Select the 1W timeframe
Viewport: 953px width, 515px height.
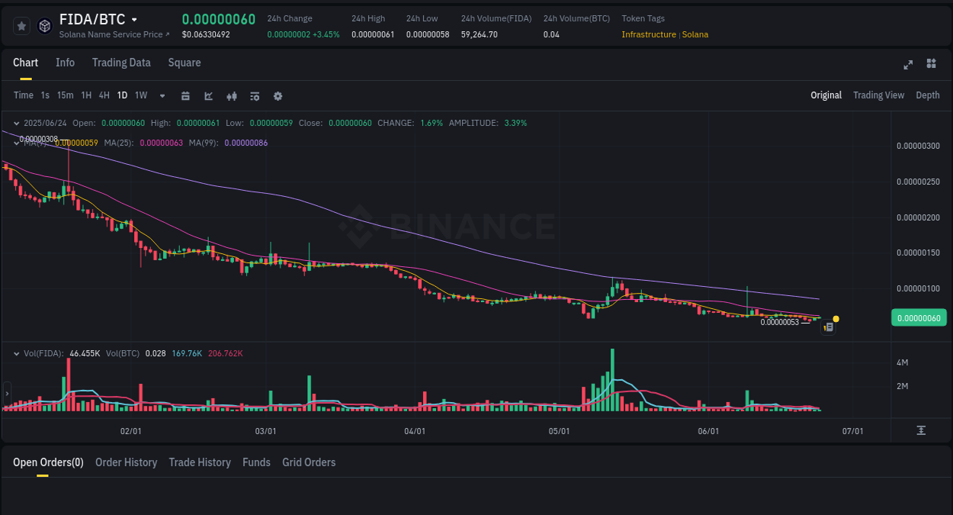pos(140,95)
